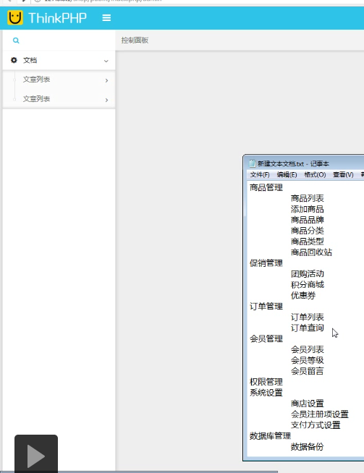This screenshot has height=473, width=364.
Task: Click 商品管理 line in Notepad
Action: point(266,187)
